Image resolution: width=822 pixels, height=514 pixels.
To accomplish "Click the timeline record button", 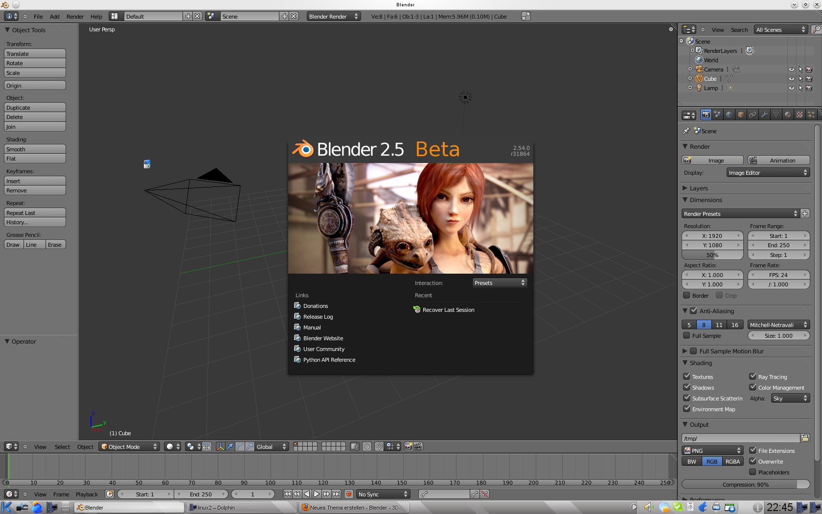I will point(349,494).
